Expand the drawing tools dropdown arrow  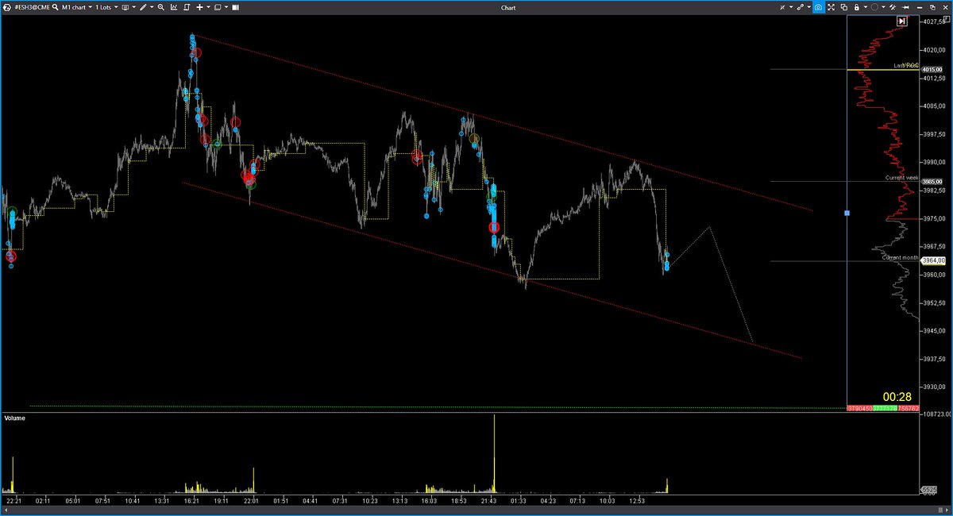[x=152, y=7]
